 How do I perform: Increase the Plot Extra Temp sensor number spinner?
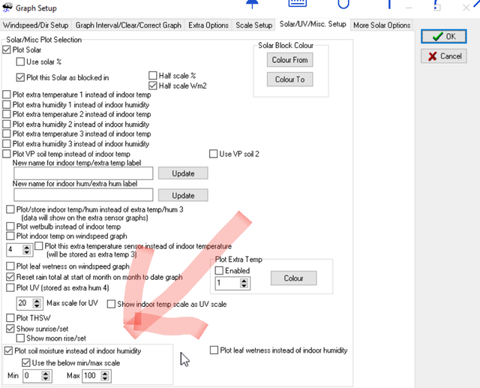(244, 281)
